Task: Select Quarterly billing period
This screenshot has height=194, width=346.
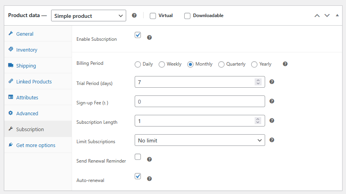Action: (x=221, y=64)
